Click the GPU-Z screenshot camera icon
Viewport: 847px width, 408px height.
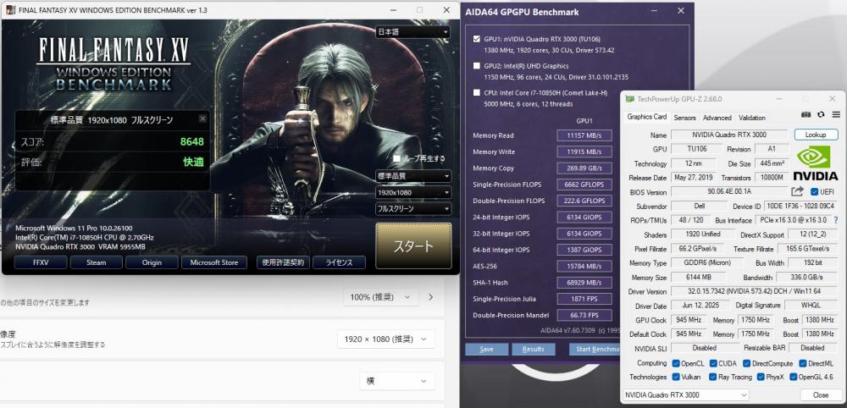(x=805, y=114)
